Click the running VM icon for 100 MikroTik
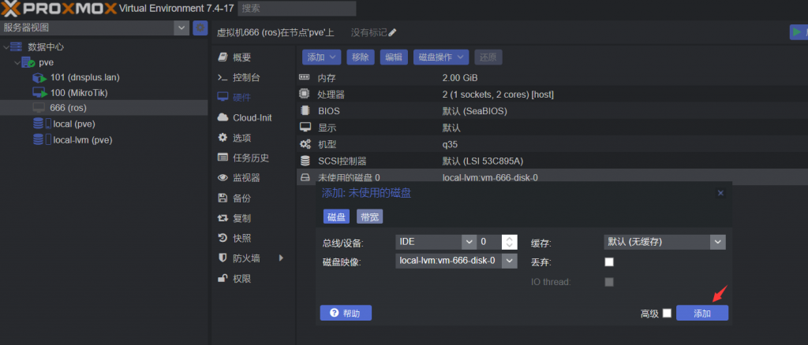The image size is (808, 345). click(x=39, y=92)
